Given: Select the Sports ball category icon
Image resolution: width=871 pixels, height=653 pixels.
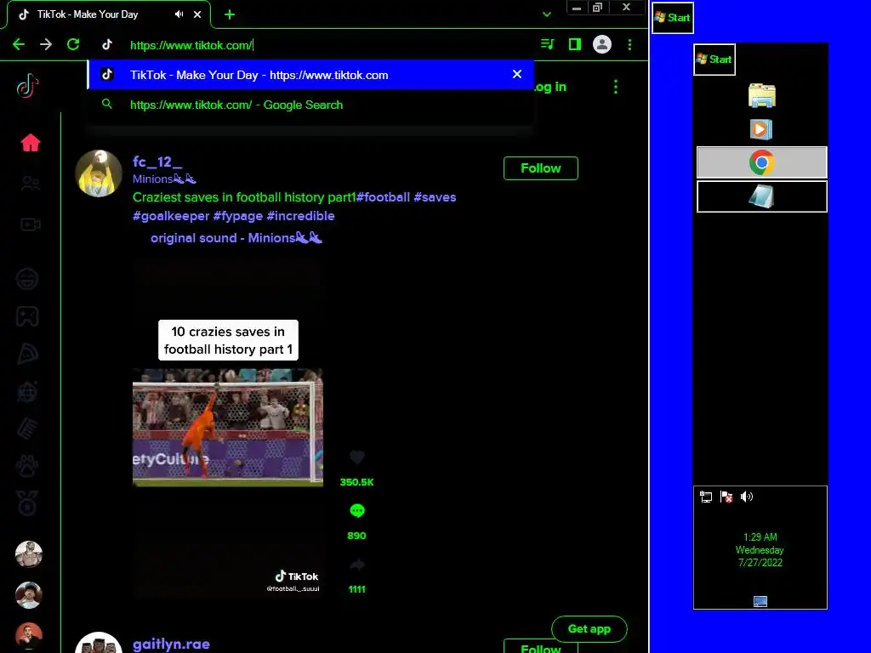Looking at the screenshot, I should click(x=27, y=391).
